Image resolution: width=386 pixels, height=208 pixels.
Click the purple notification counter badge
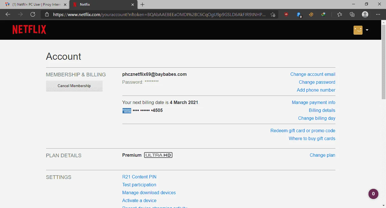(x=373, y=194)
